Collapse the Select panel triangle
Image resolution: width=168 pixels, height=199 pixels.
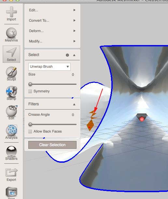point(74,55)
